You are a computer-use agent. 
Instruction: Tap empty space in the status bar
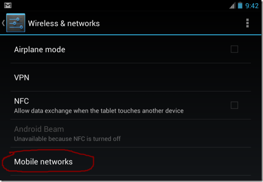(x=123, y=5)
